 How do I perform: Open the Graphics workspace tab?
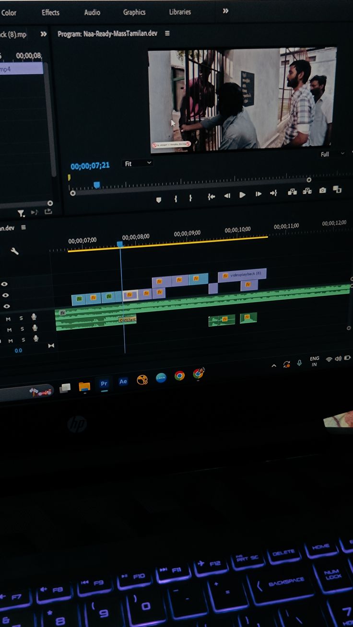click(x=134, y=12)
